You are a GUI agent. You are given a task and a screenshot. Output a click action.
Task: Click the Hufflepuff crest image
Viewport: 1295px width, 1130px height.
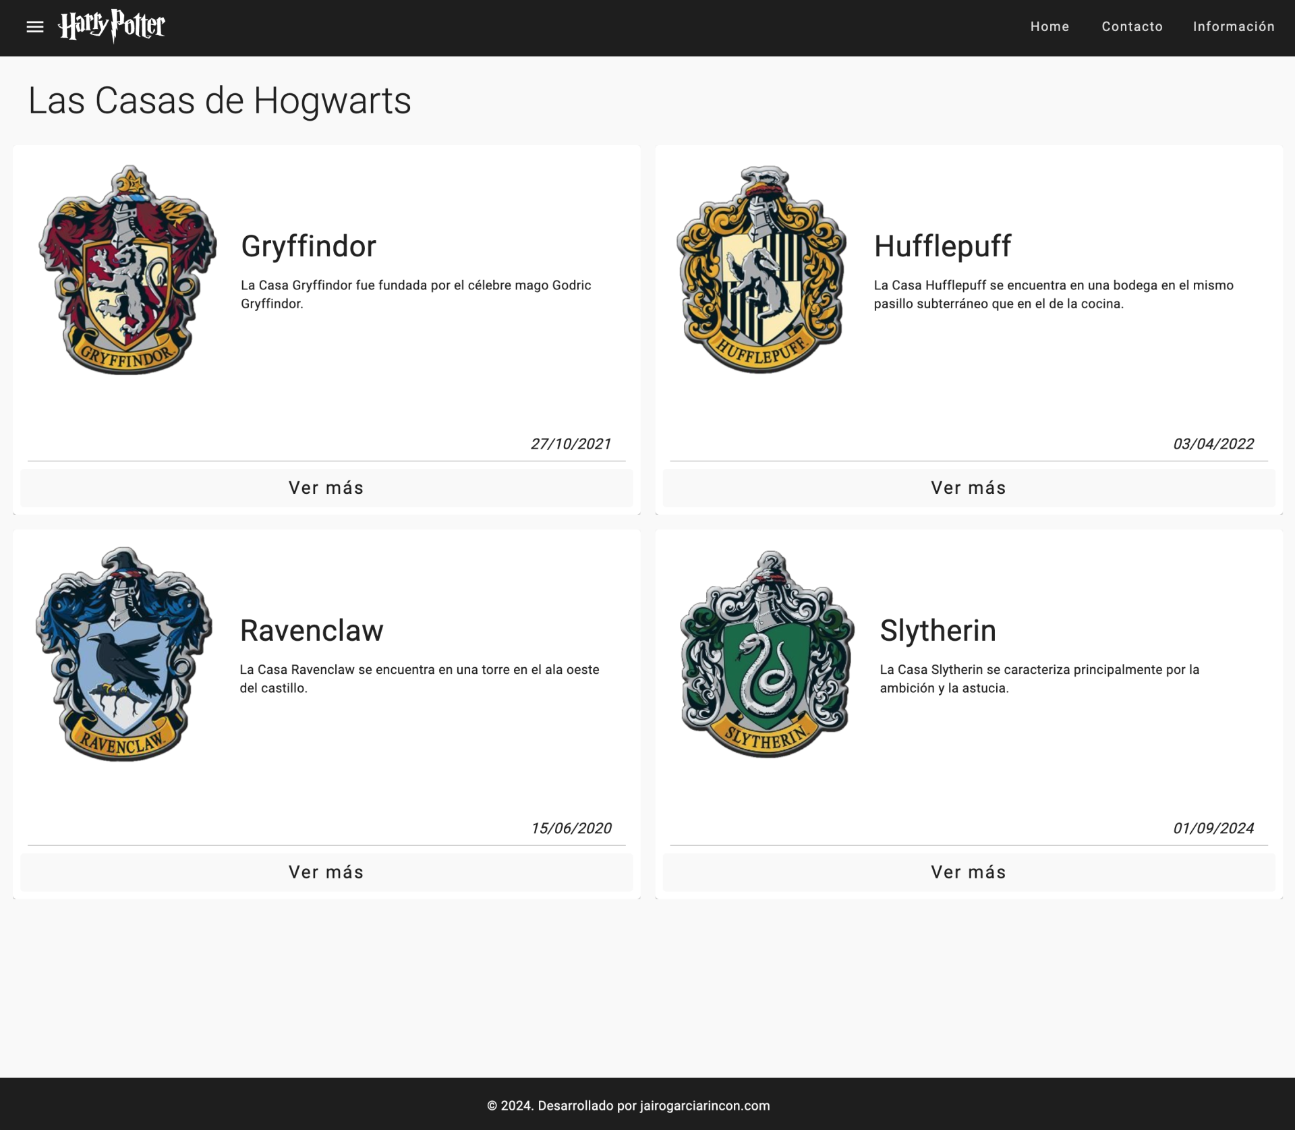coord(761,270)
